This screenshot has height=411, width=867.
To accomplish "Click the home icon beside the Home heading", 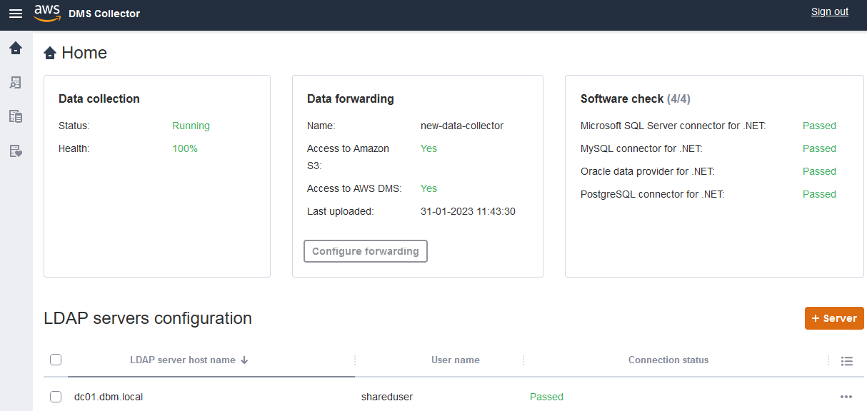I will (x=49, y=52).
